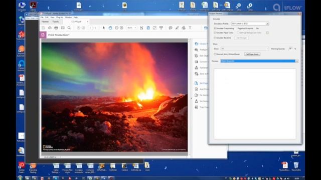Expand the Print Production dropdown arrow
This screenshot has height=180, width=321.
click(x=69, y=35)
